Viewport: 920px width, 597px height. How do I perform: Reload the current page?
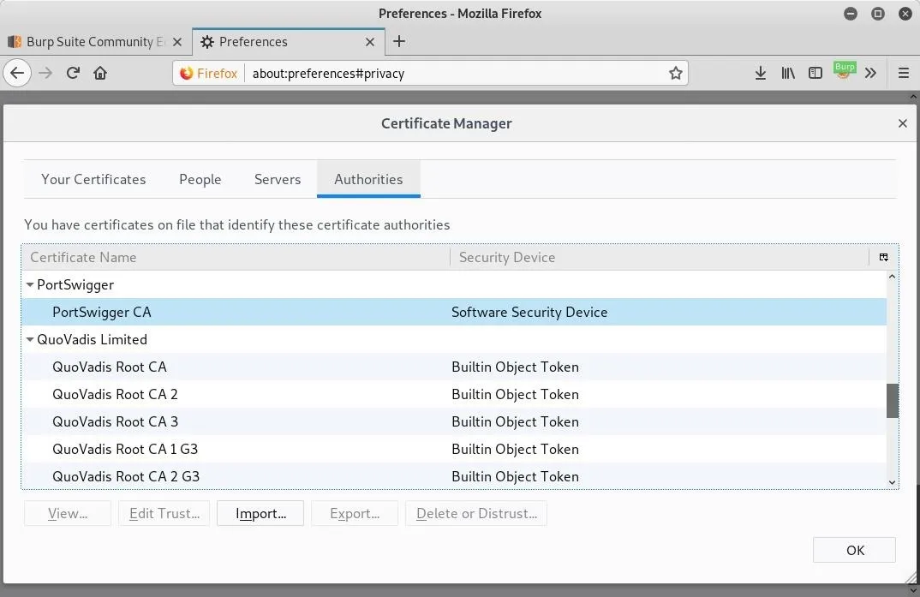(73, 74)
